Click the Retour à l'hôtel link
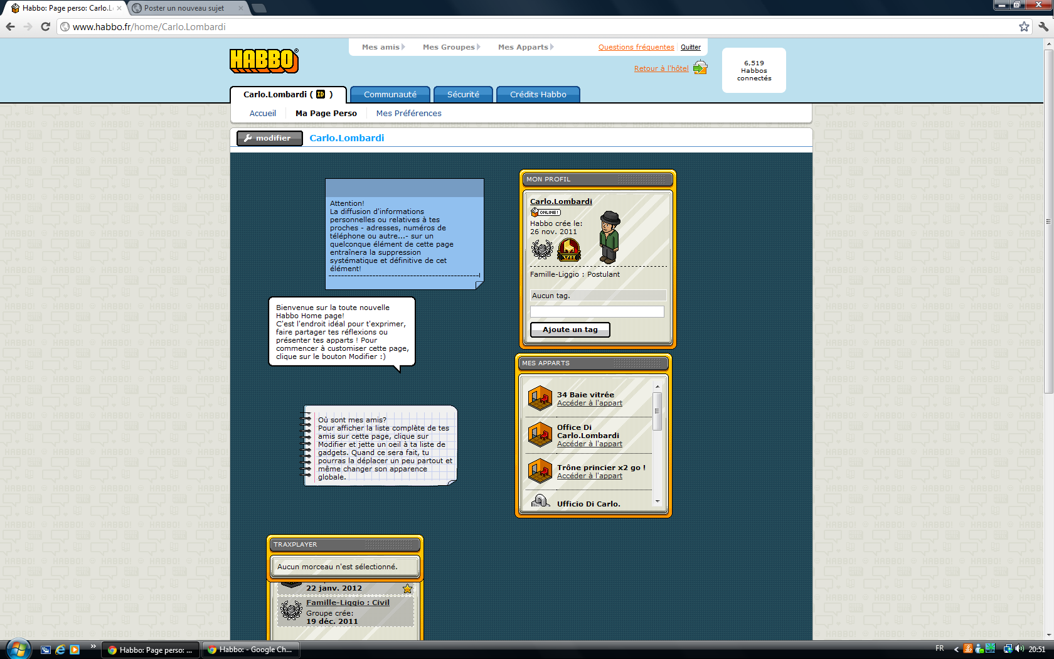 [661, 68]
